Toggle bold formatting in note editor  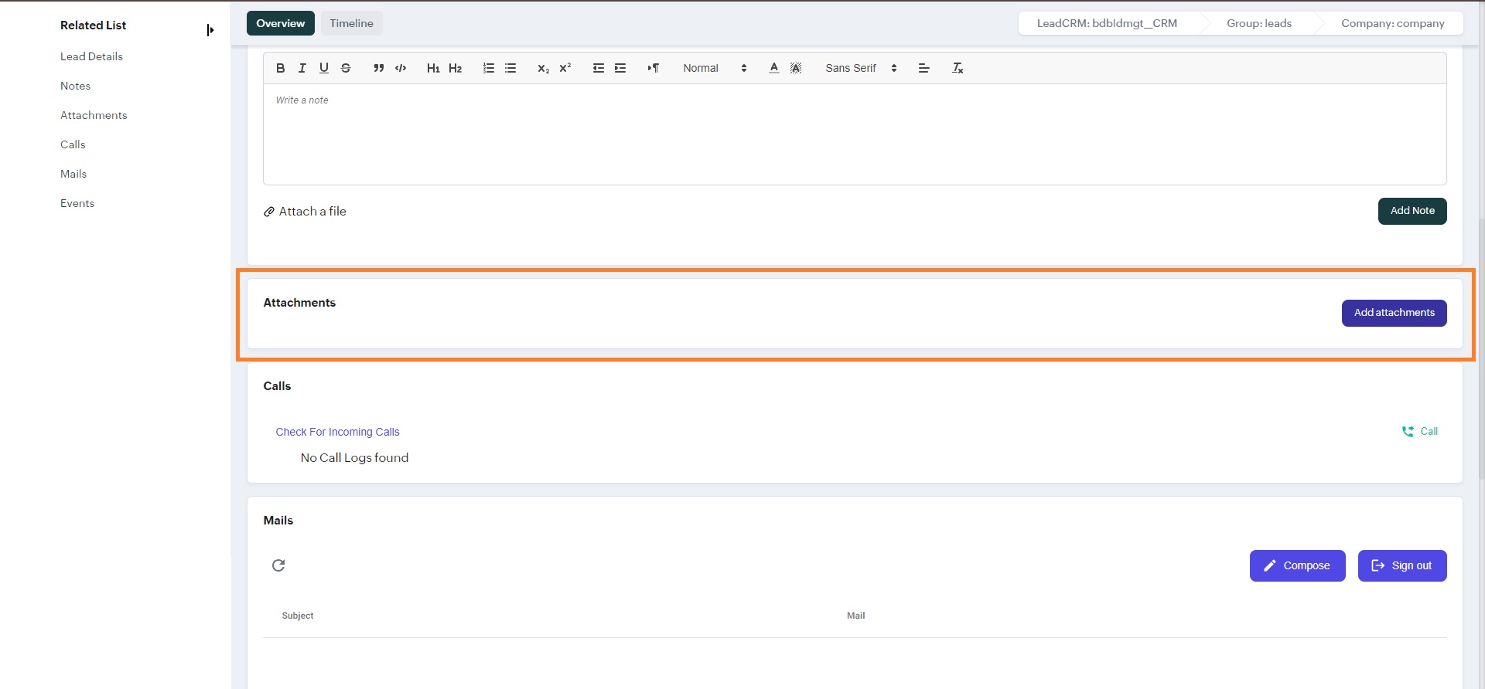[281, 68]
